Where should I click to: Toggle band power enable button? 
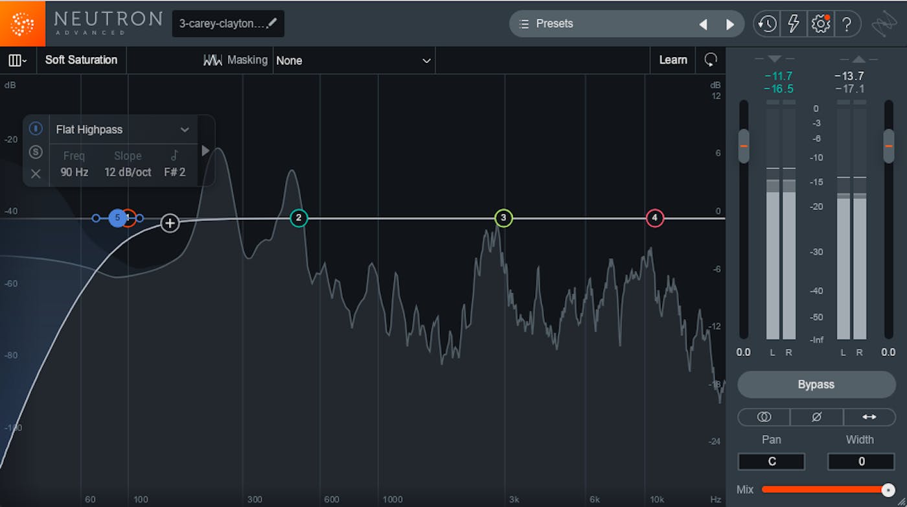point(36,128)
